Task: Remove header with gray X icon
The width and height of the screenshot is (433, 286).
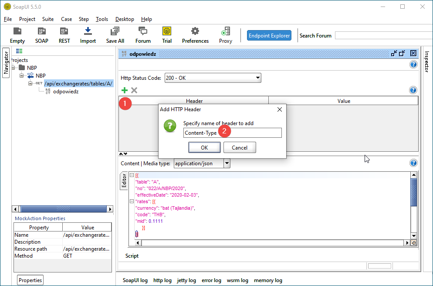Action: 134,90
